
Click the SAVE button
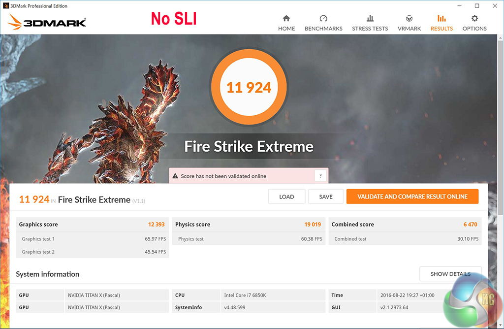(326, 197)
